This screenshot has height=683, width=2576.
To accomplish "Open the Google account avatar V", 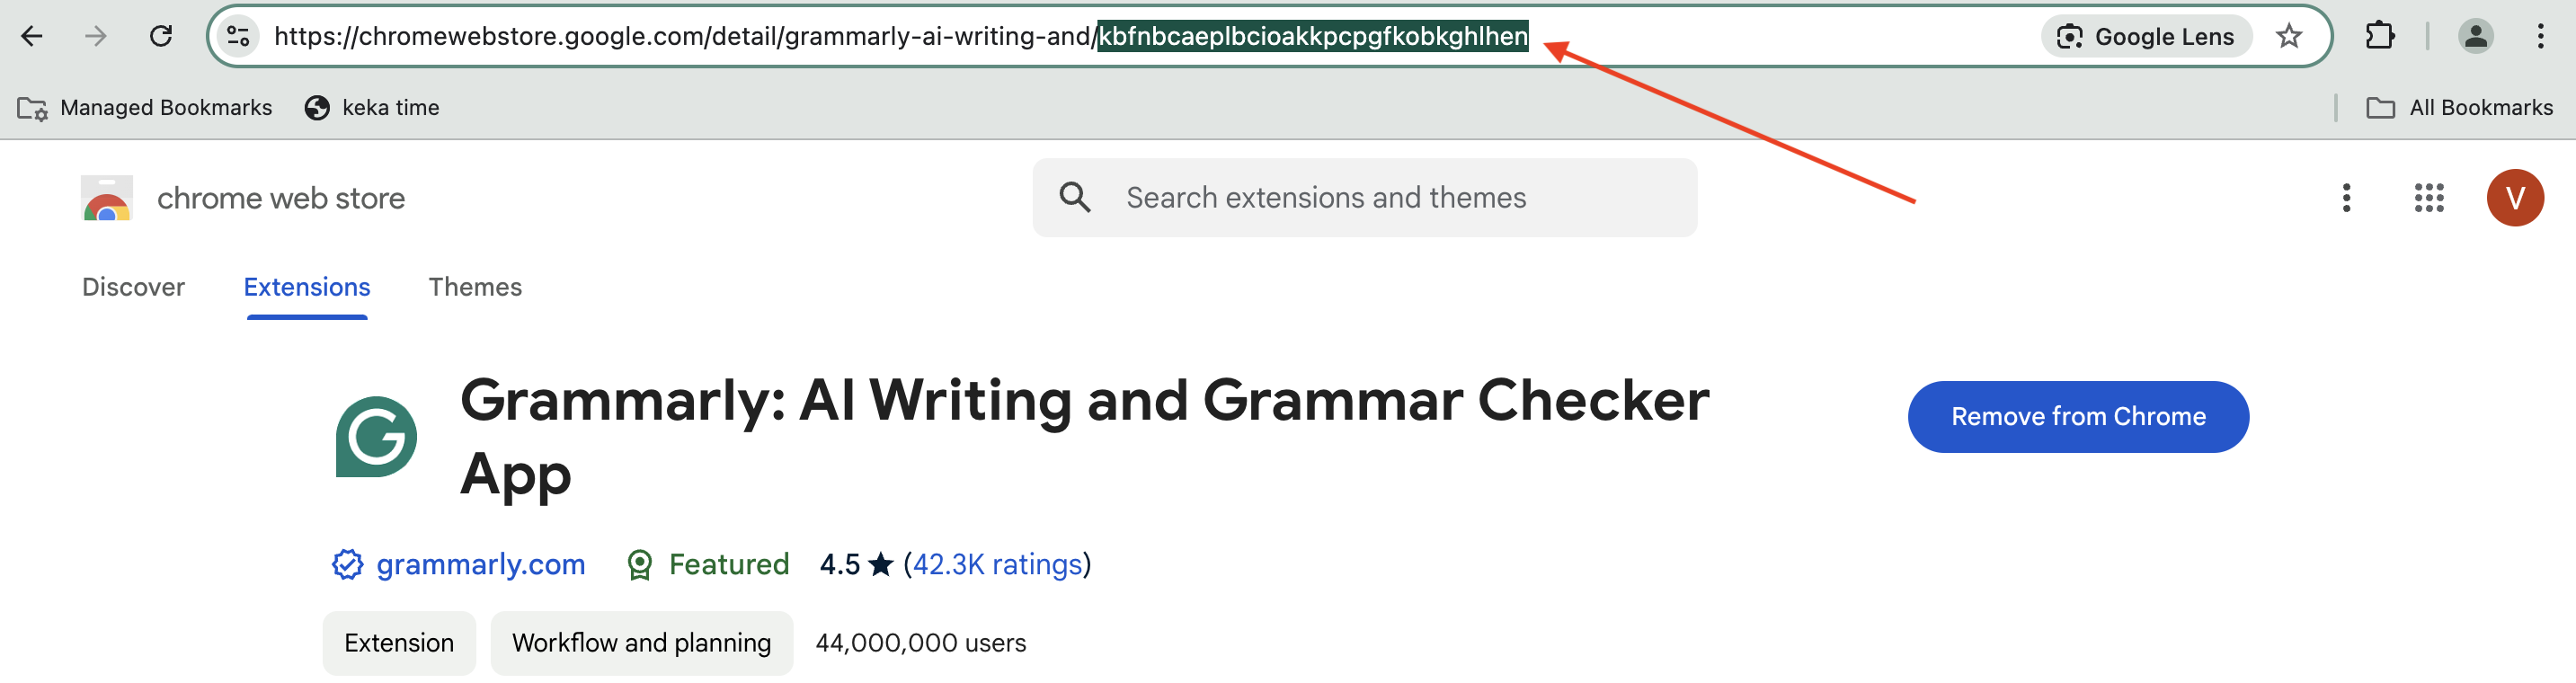I will coord(2515,198).
